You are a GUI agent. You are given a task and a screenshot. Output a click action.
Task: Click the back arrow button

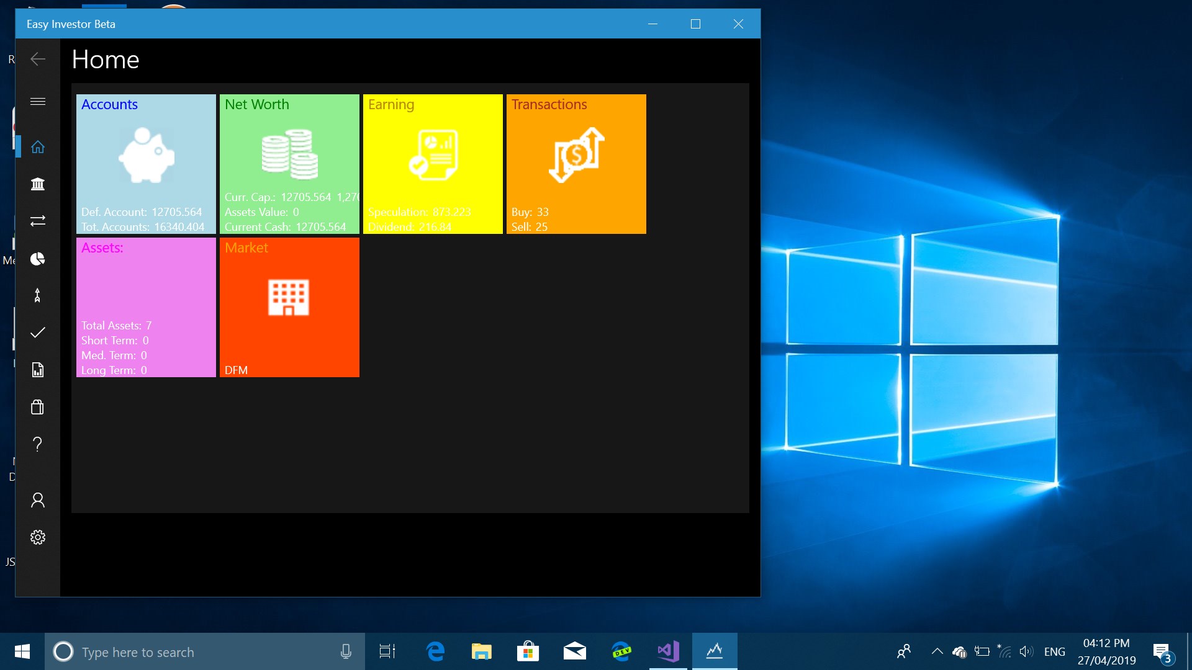[x=38, y=59]
